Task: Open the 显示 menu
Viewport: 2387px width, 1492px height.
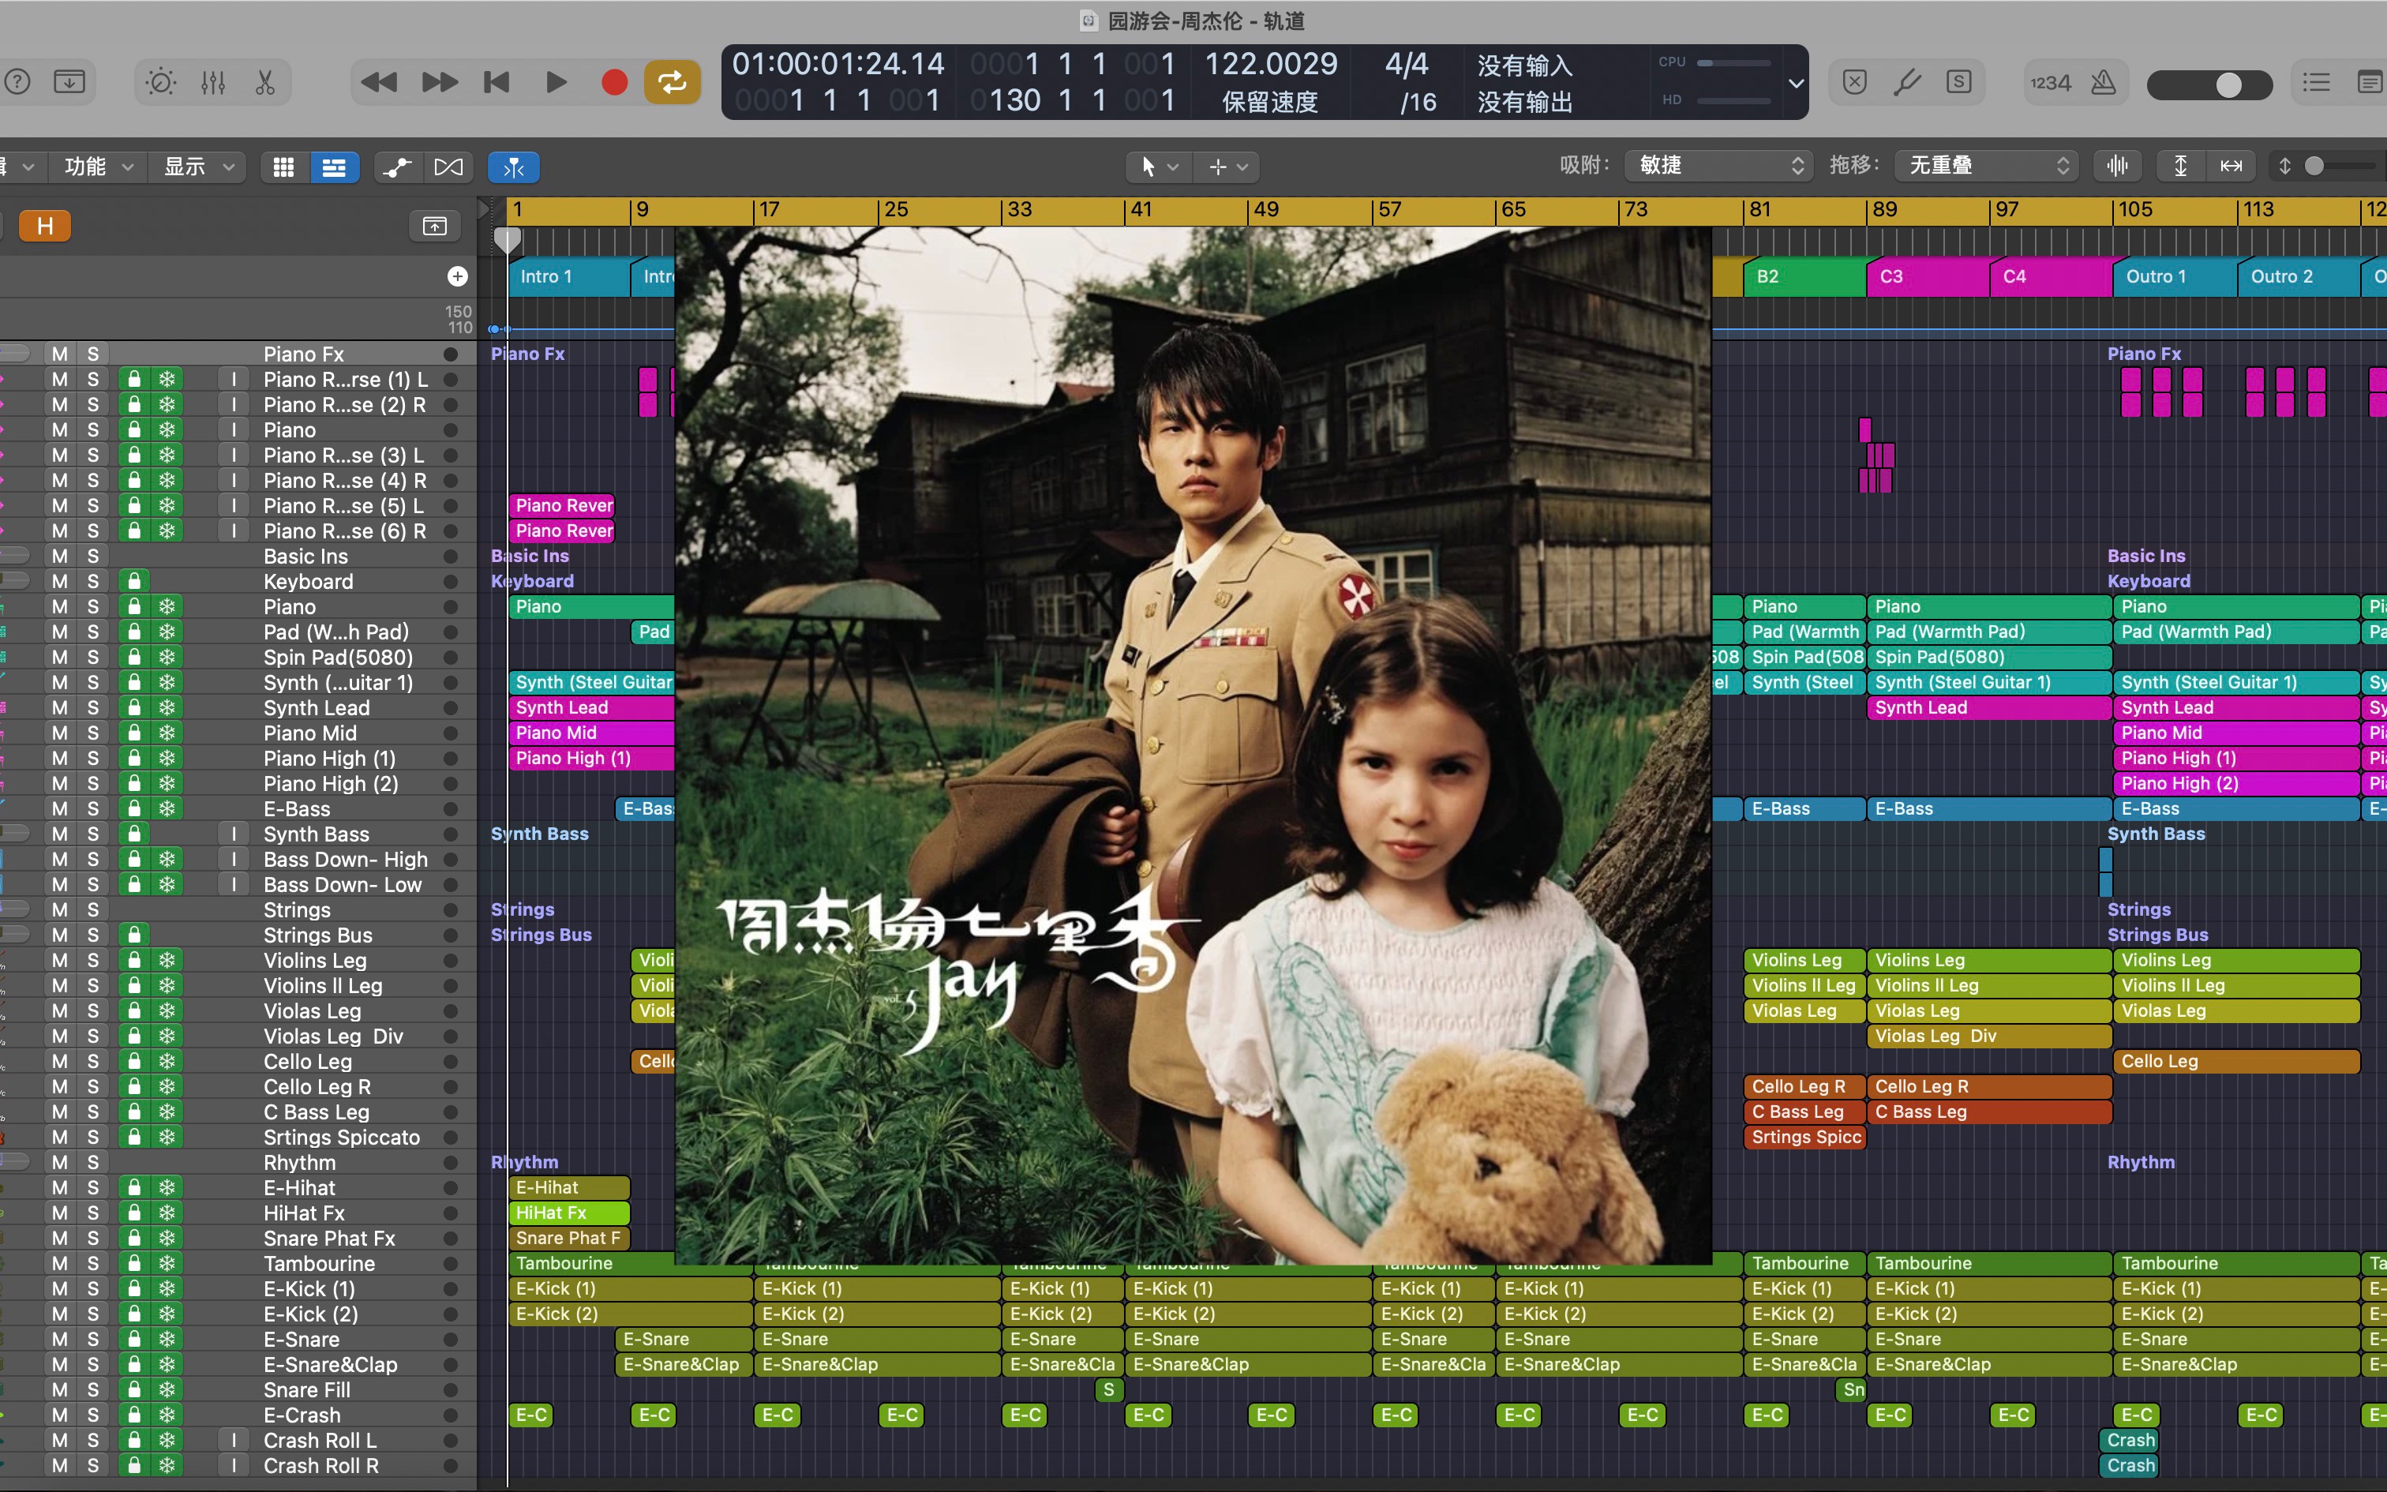Action: coord(197,167)
